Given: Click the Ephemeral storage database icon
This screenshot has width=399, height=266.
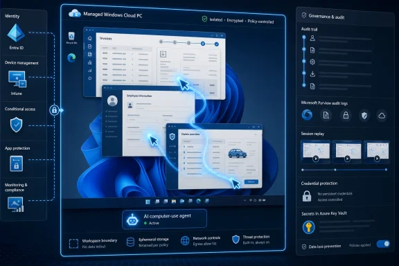Looking at the screenshot, I should pos(130,242).
